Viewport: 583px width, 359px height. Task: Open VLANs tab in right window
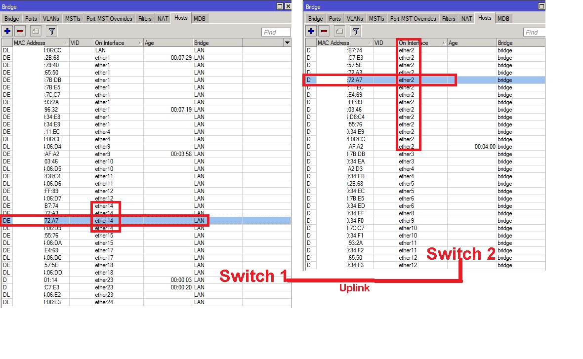click(x=355, y=19)
